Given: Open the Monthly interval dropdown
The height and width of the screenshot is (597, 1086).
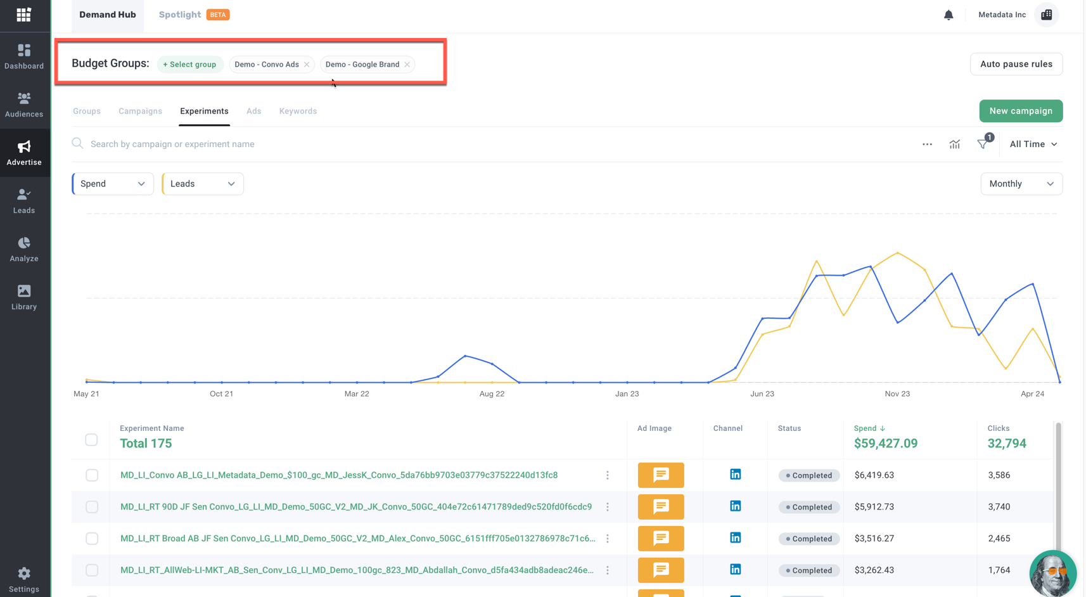Looking at the screenshot, I should 1021,184.
